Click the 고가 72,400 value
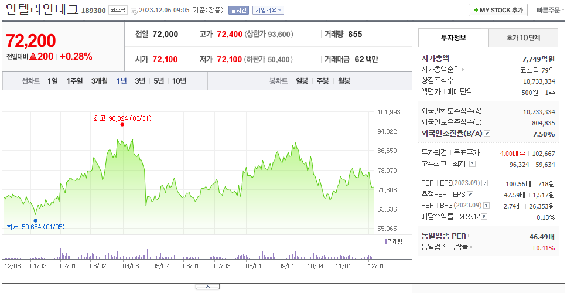The height and width of the screenshot is (293, 567). tap(230, 35)
